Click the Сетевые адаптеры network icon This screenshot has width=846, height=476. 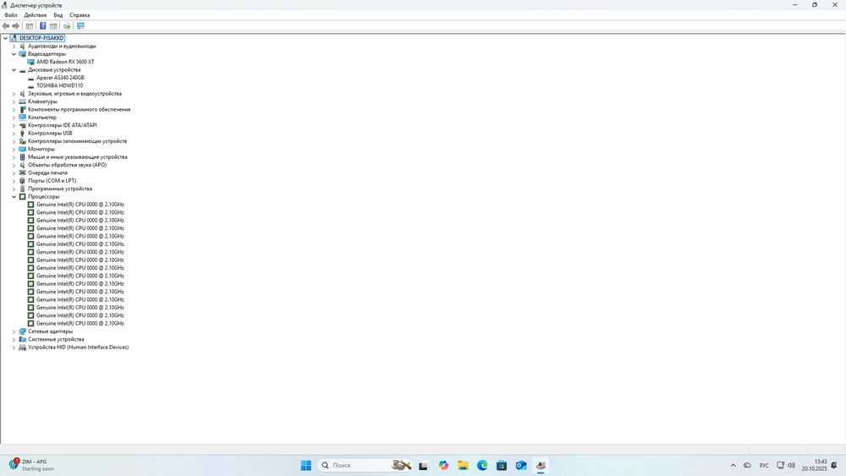tap(22, 331)
